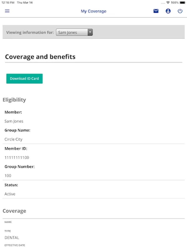
Task: Tap the Sam Jones member name text
Action: (14, 121)
